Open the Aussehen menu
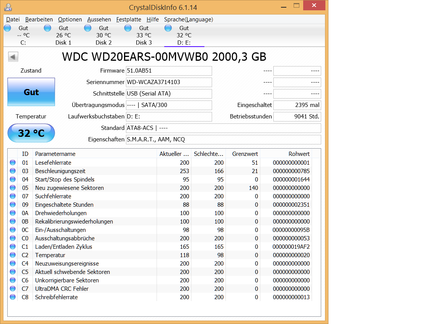441x324 pixels. (x=99, y=19)
